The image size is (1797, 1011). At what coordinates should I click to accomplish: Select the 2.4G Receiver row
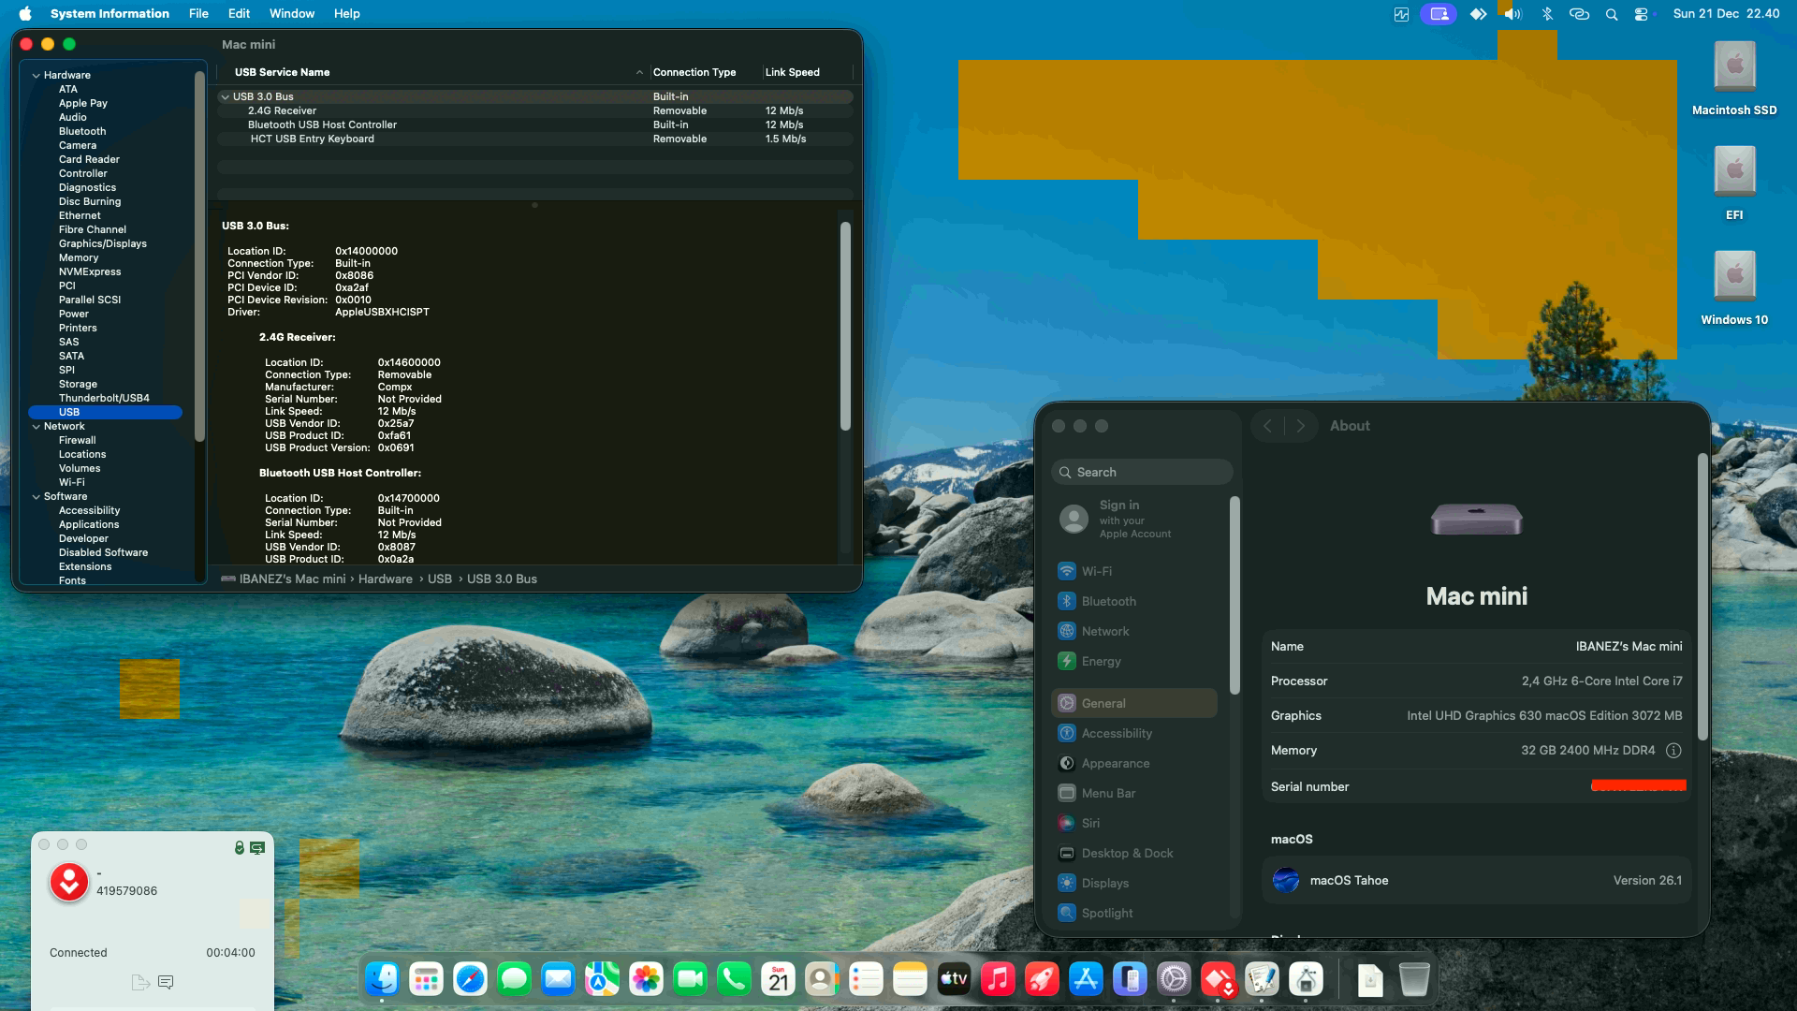(x=534, y=111)
